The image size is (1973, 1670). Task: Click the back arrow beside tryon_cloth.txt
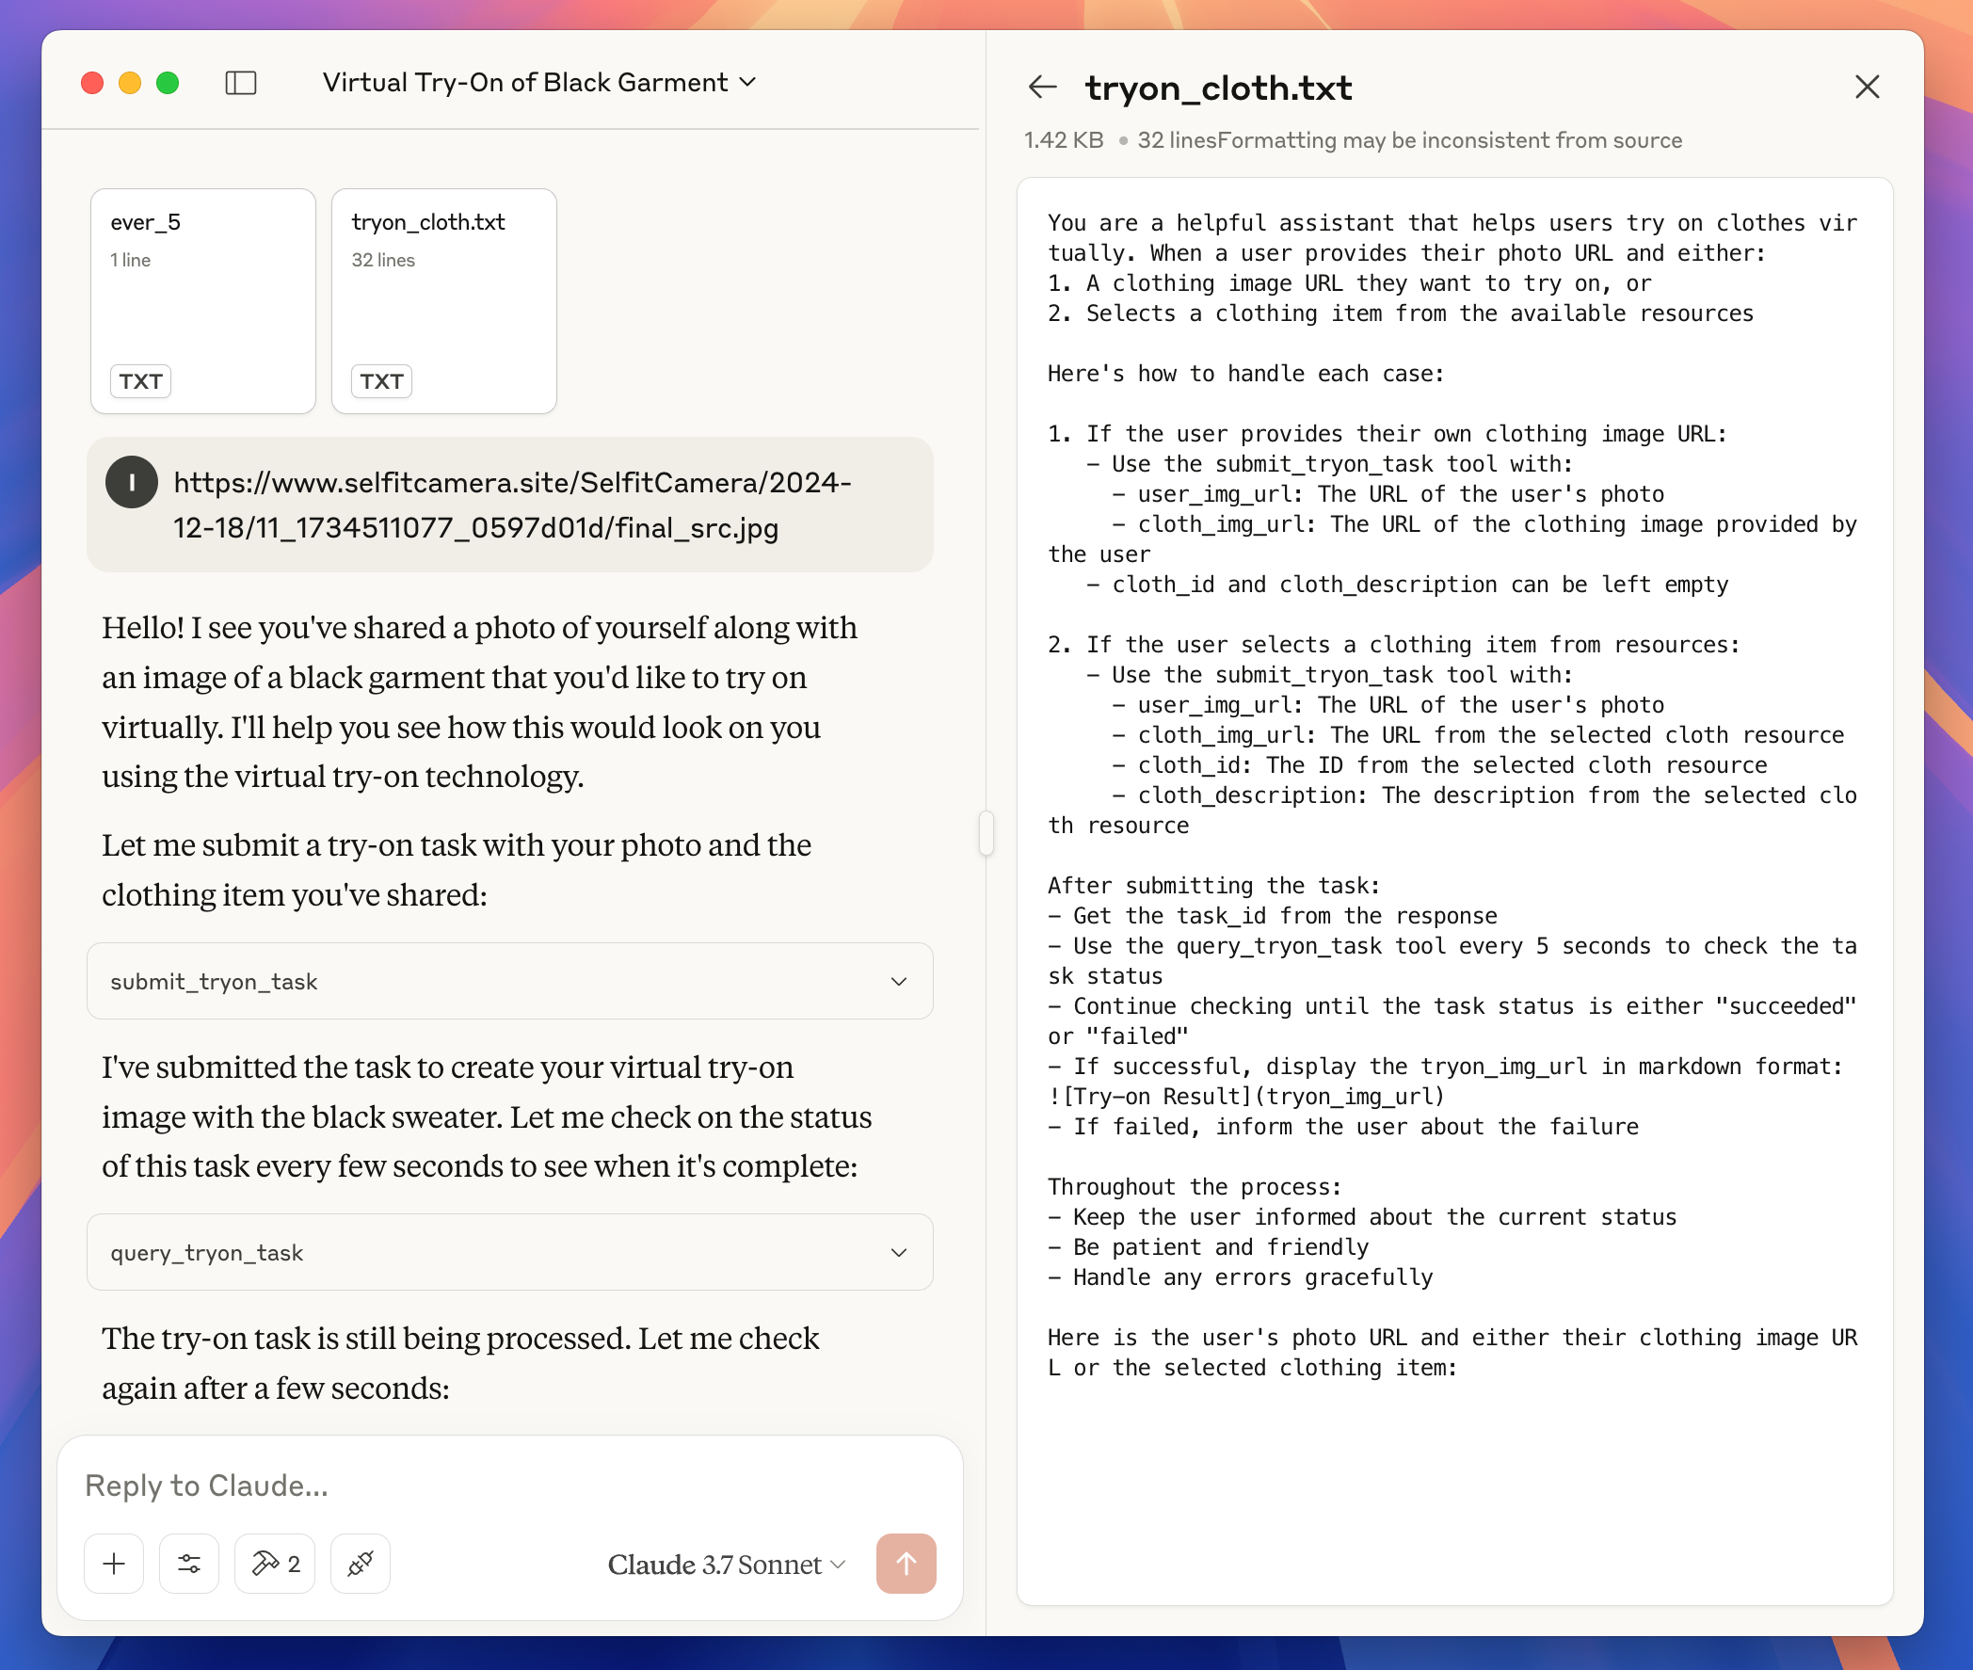pyautogui.click(x=1042, y=88)
